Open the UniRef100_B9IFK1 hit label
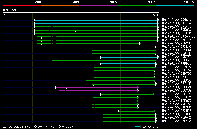This screenshot has height=129, width=197. 177,97
